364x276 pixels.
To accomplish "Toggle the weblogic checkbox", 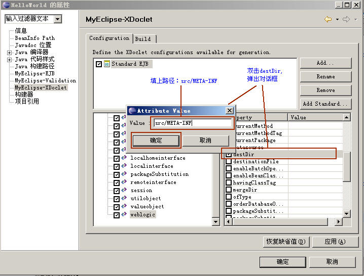I will (117, 215).
